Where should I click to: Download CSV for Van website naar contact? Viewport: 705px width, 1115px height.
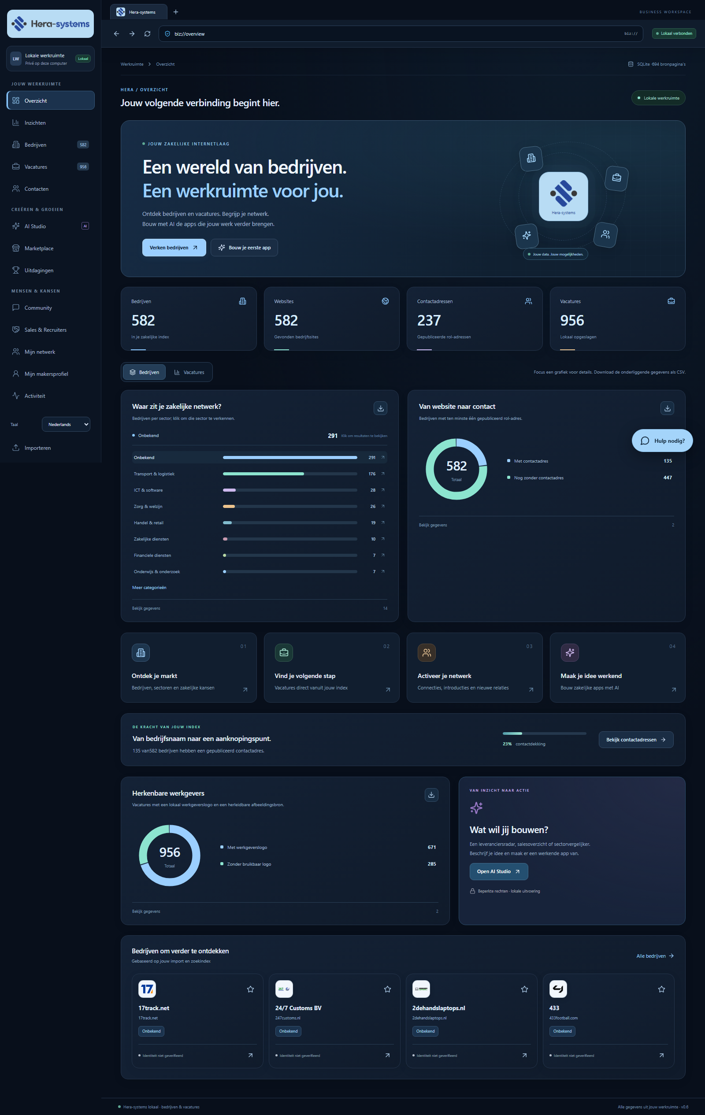tap(667, 408)
